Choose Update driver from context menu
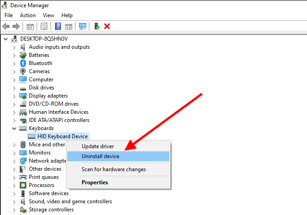Viewport: 307px width, 215px height. pos(118,146)
